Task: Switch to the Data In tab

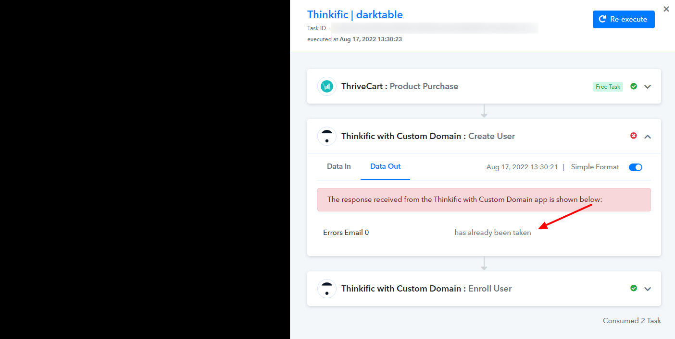Action: tap(339, 166)
